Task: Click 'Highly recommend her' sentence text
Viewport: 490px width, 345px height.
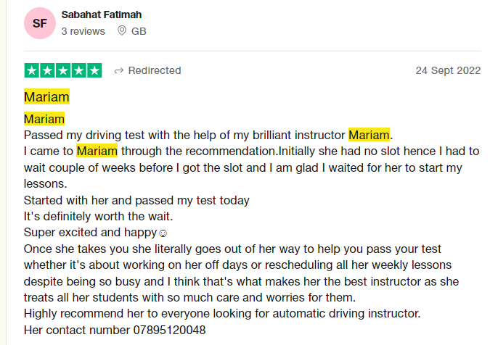Action: [222, 314]
